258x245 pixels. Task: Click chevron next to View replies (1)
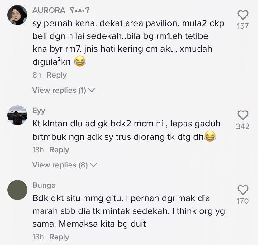tap(92, 91)
